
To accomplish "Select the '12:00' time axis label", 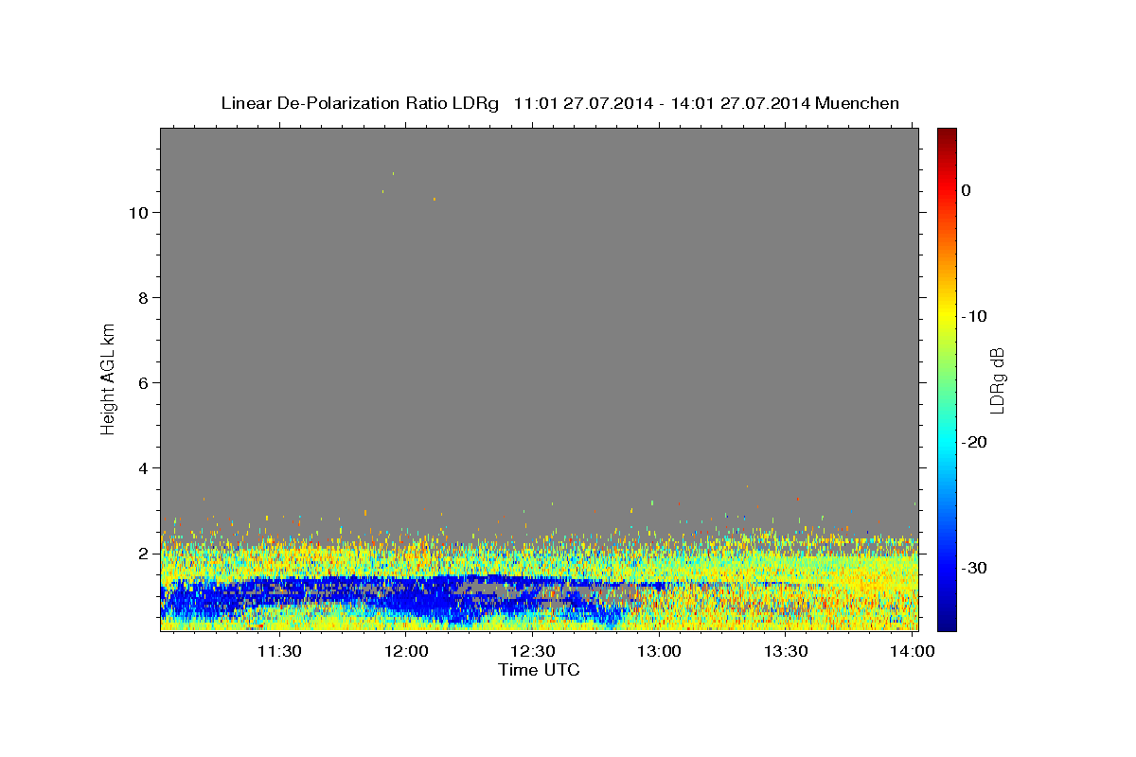I will point(407,651).
